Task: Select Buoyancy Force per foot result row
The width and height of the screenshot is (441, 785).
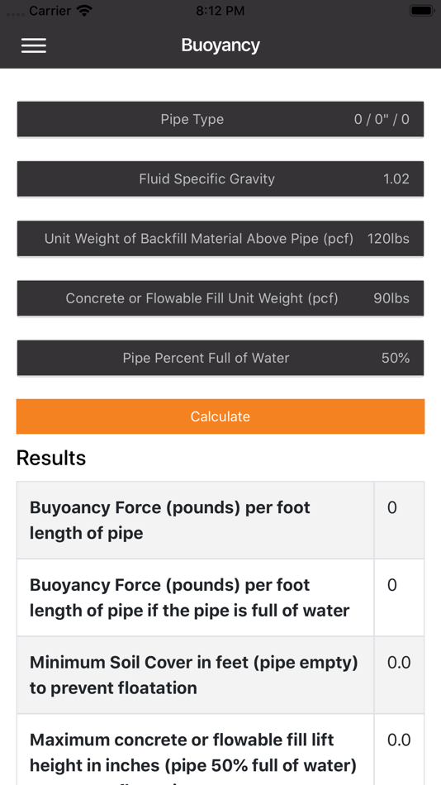Action: click(x=220, y=520)
